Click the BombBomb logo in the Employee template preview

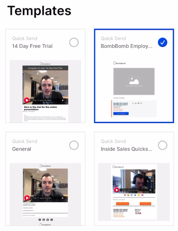[120, 63]
